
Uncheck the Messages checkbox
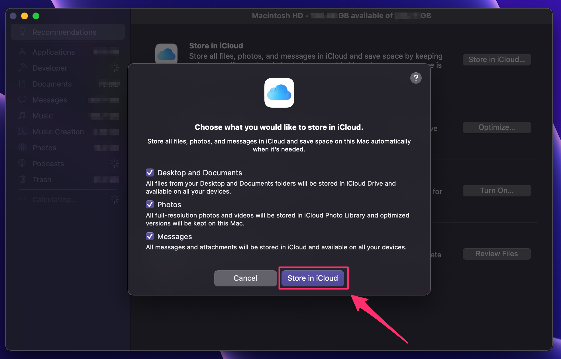150,236
